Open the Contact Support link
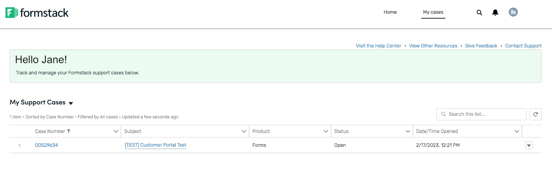Viewport: 552px width, 169px height. click(523, 46)
